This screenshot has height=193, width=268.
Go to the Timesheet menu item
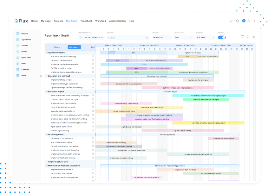pos(86,21)
